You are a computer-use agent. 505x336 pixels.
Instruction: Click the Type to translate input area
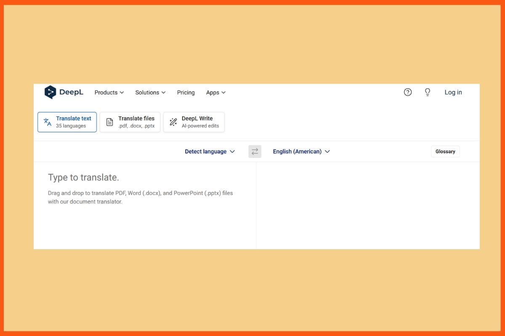145,205
